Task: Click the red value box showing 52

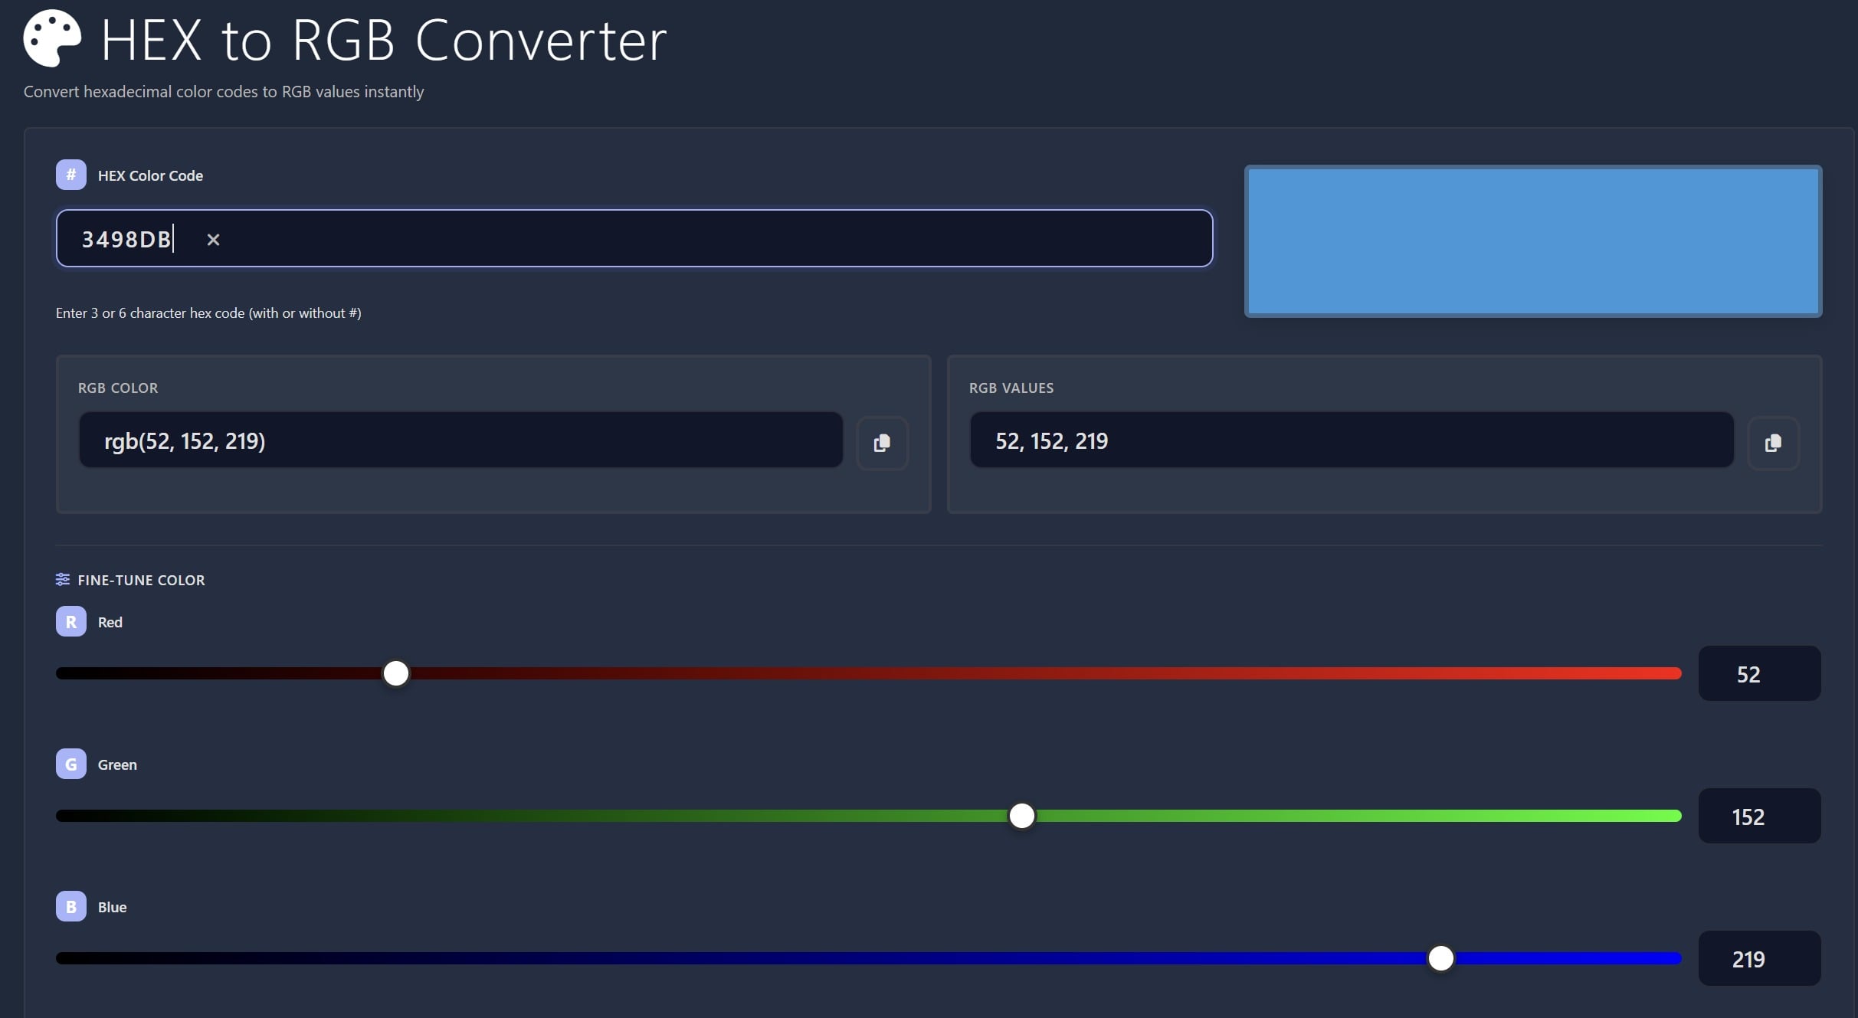Action: (1759, 673)
